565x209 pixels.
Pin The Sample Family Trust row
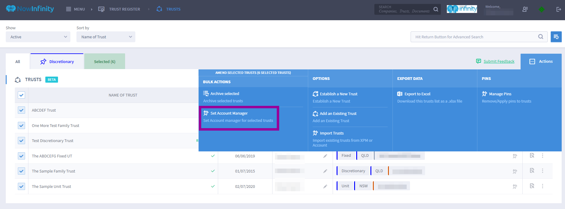click(x=515, y=171)
